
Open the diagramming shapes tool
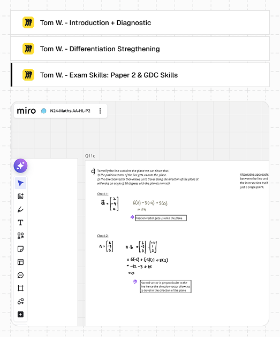(x=20, y=301)
